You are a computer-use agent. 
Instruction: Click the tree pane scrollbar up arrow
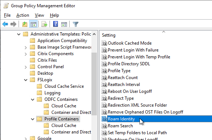(x=94, y=34)
